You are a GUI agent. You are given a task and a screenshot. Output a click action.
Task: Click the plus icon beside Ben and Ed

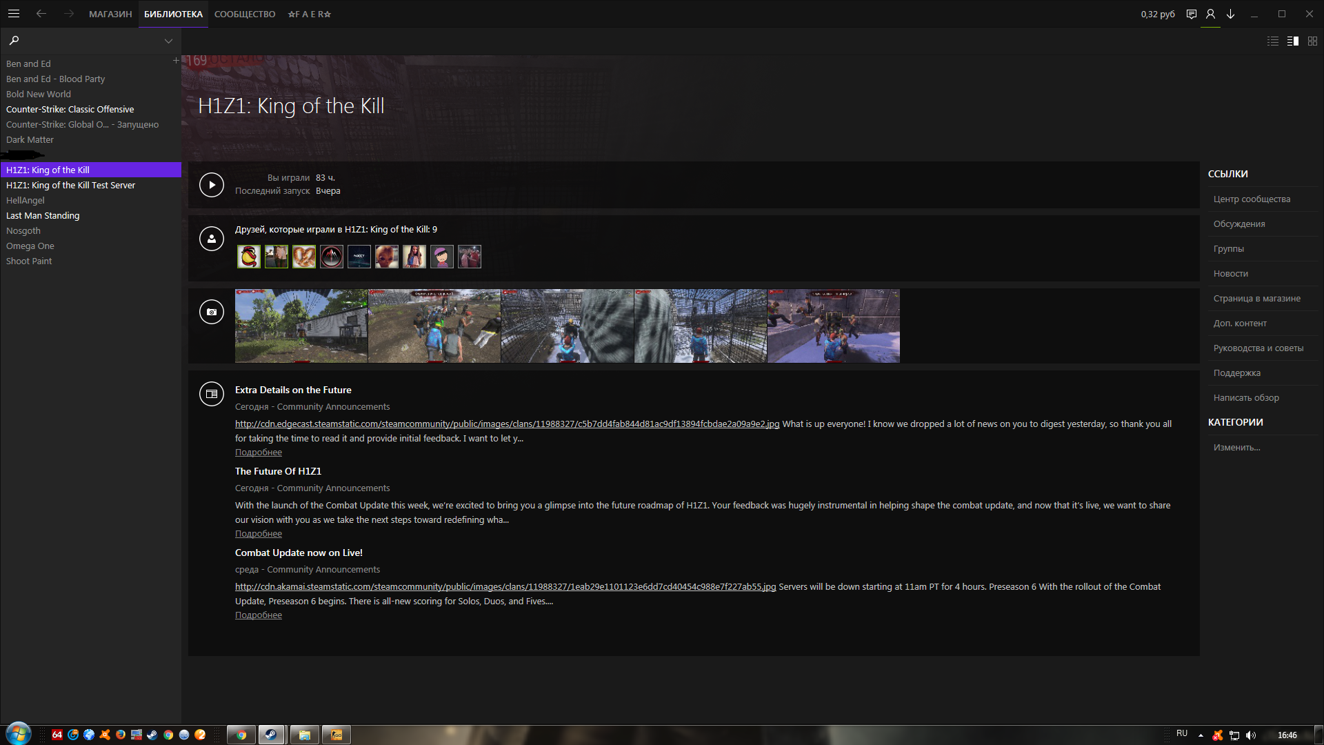click(176, 61)
